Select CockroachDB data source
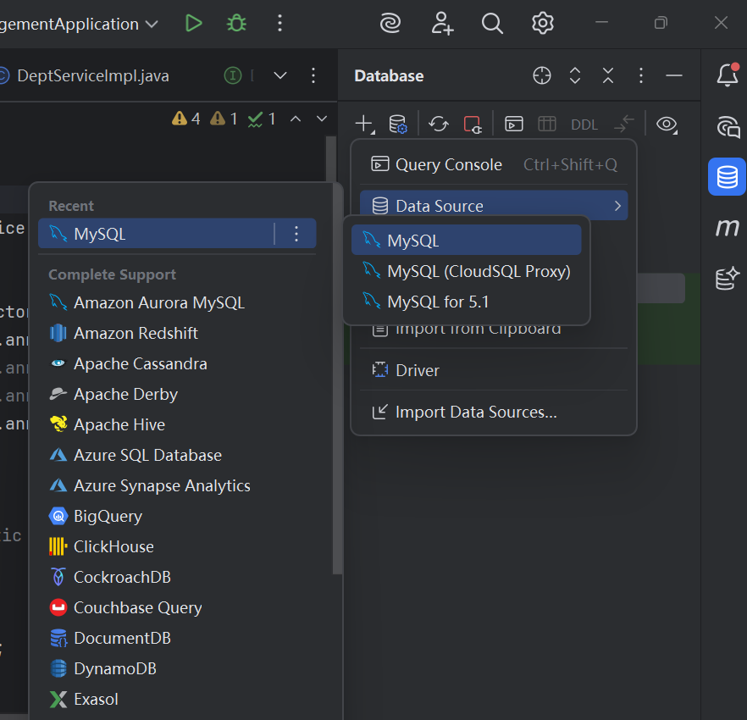 (x=177, y=577)
